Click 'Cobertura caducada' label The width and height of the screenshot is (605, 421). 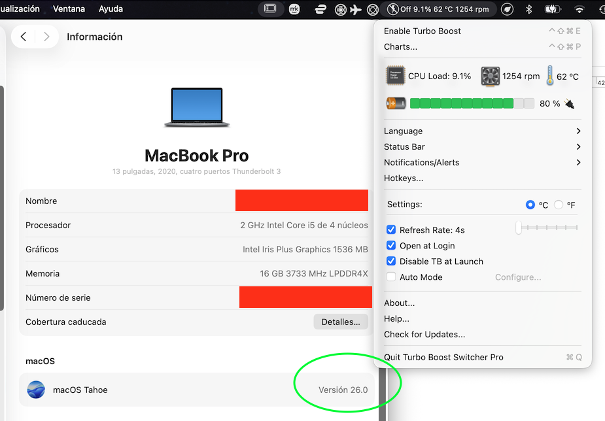(x=65, y=322)
